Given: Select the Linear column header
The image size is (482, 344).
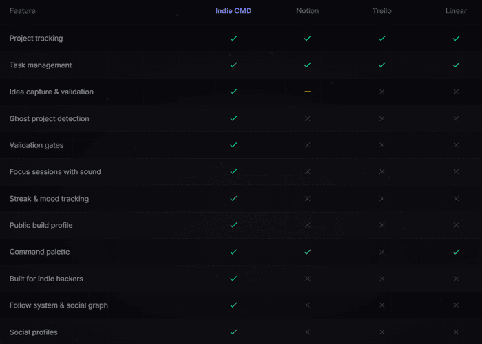Looking at the screenshot, I should click(x=456, y=11).
